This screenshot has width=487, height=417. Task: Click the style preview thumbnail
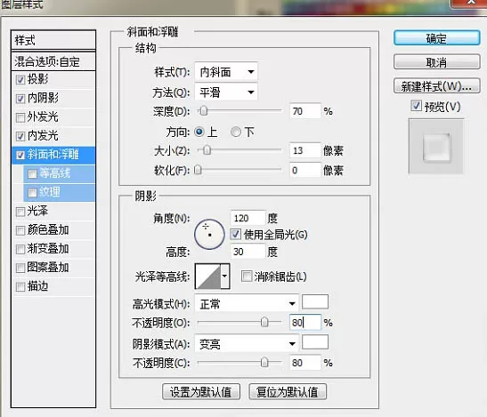click(436, 147)
